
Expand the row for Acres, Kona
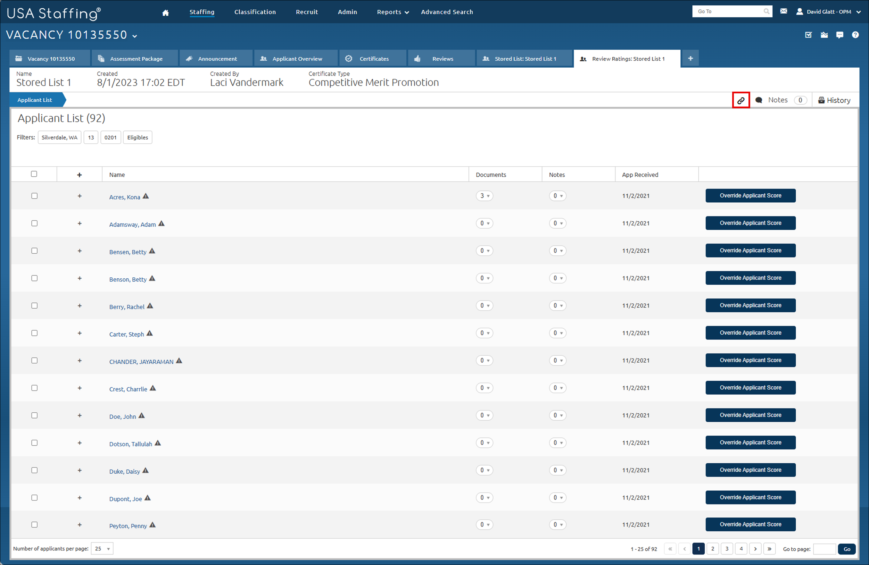[x=80, y=196]
